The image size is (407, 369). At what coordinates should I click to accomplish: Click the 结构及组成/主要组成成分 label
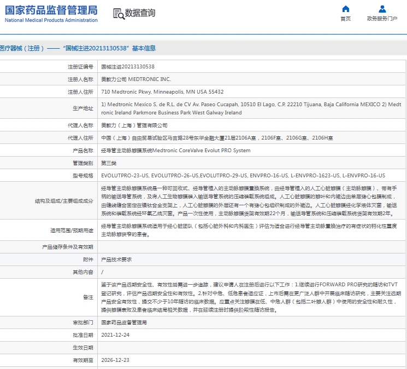(64, 201)
